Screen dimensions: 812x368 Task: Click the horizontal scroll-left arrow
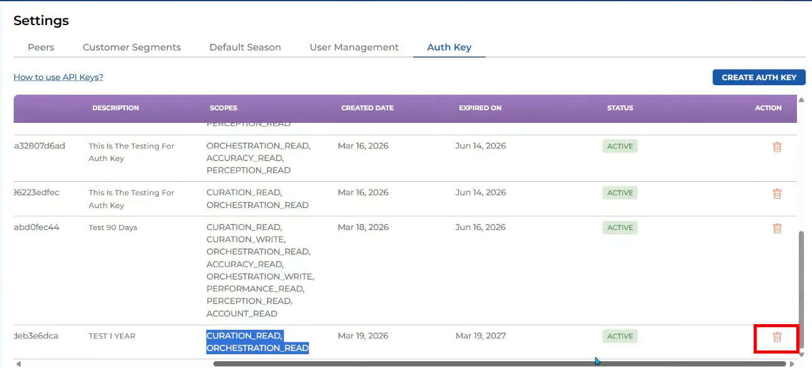click(x=18, y=364)
